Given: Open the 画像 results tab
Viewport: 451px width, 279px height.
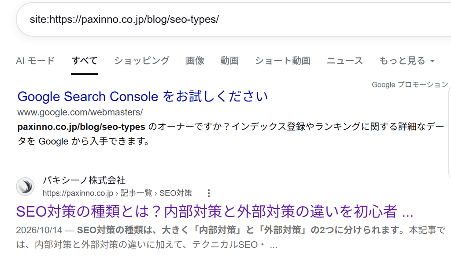Looking at the screenshot, I should point(195,61).
